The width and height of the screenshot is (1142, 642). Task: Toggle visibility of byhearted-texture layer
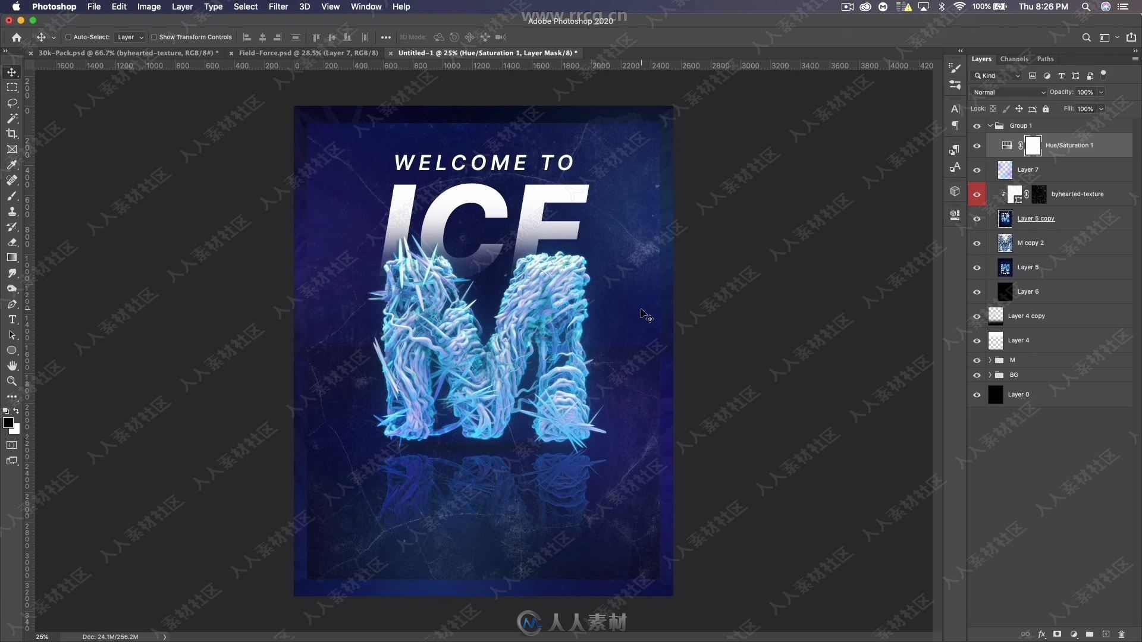pyautogui.click(x=977, y=194)
